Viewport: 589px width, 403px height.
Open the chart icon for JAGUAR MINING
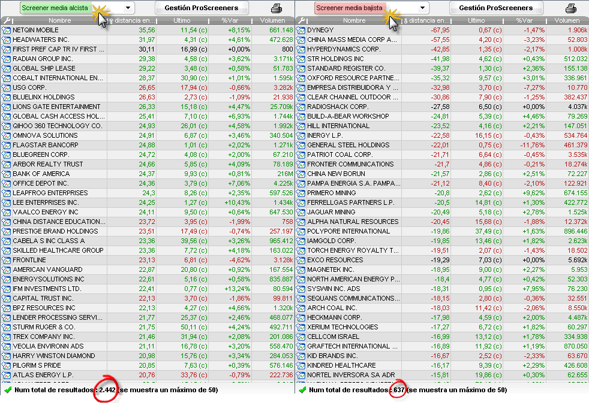click(301, 212)
